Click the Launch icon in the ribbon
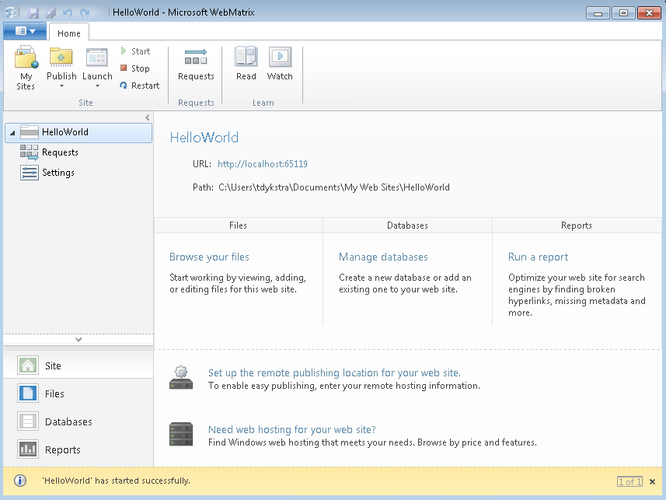 97,58
